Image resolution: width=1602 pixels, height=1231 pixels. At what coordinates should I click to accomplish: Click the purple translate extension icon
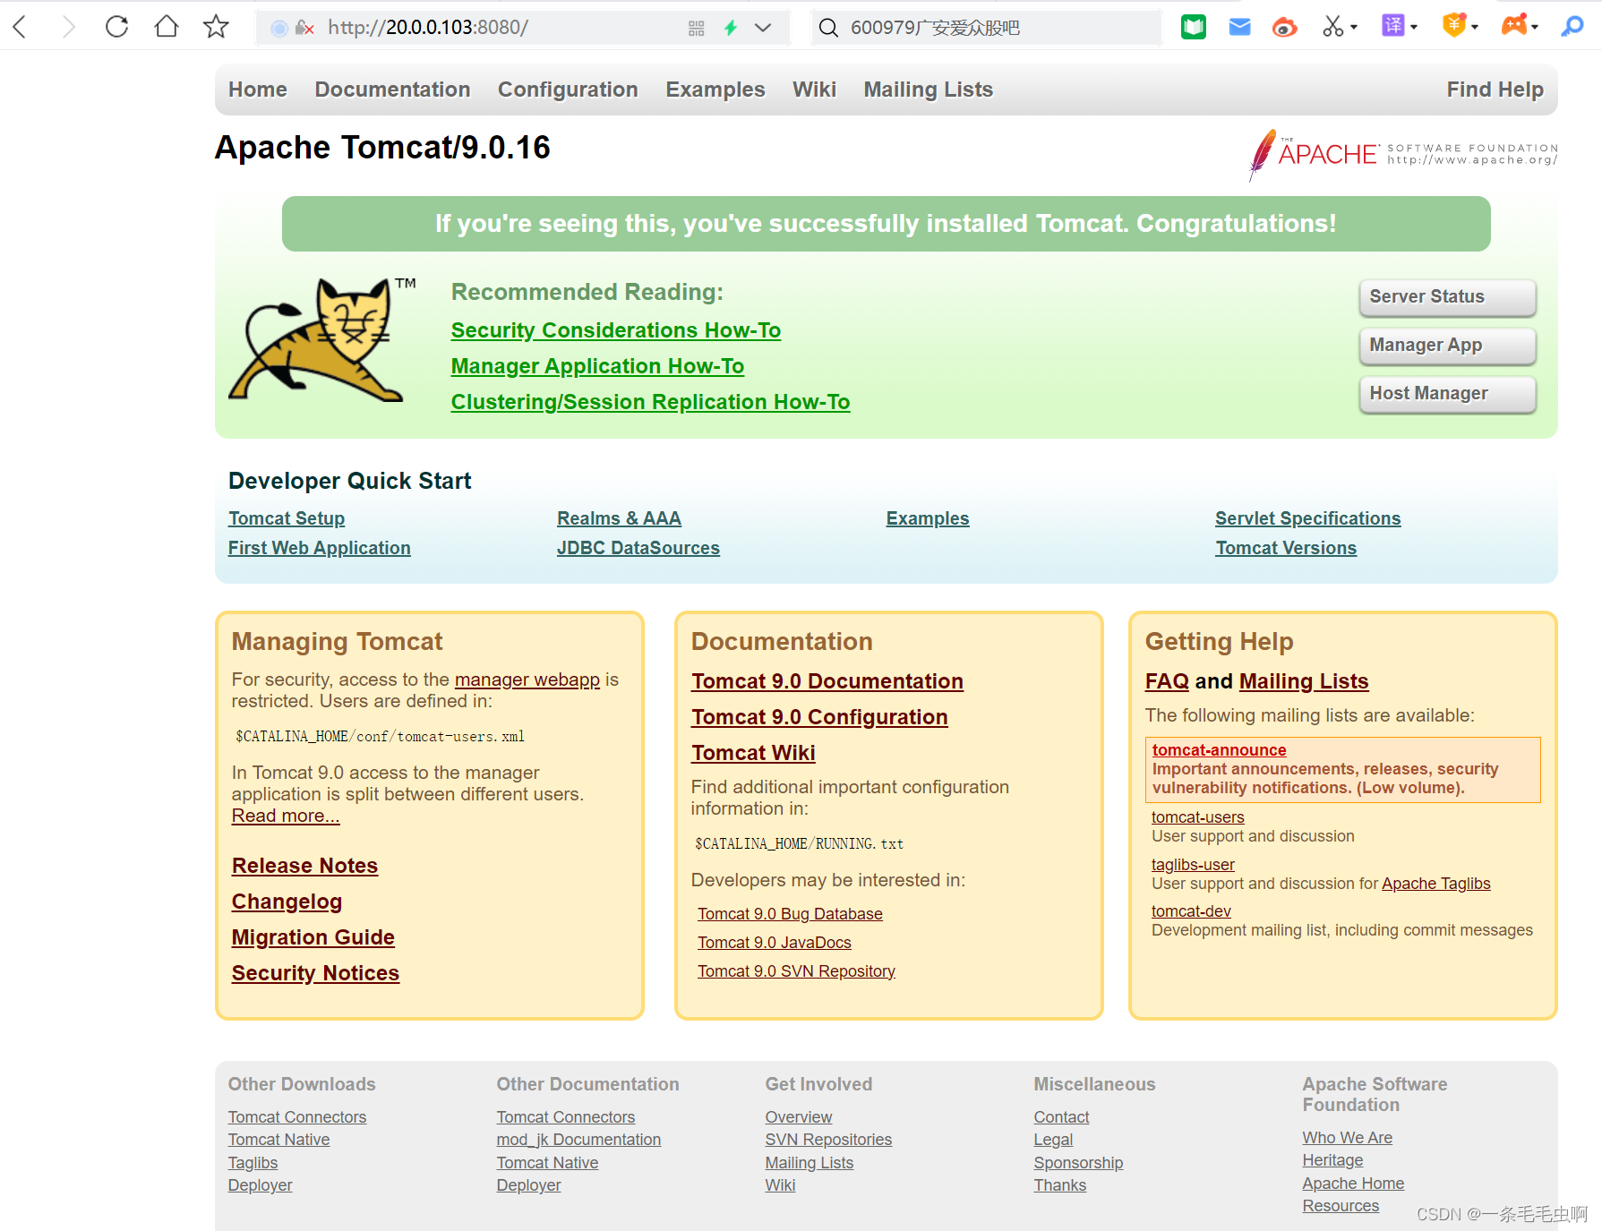click(1393, 26)
